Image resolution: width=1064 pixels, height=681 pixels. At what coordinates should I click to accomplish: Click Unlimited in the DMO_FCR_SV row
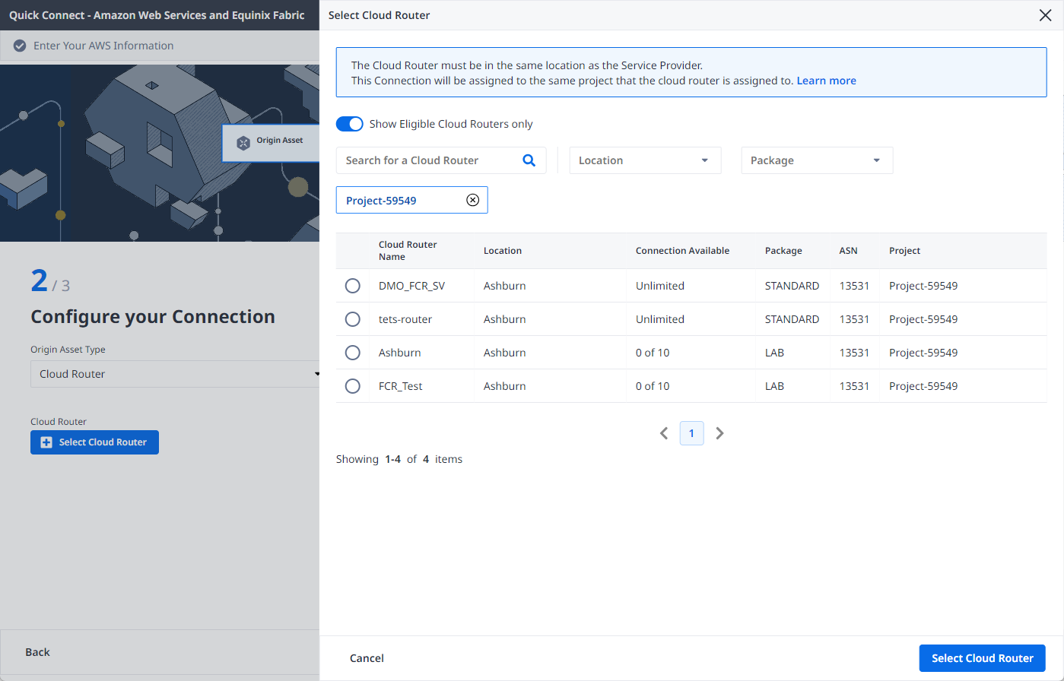click(660, 286)
